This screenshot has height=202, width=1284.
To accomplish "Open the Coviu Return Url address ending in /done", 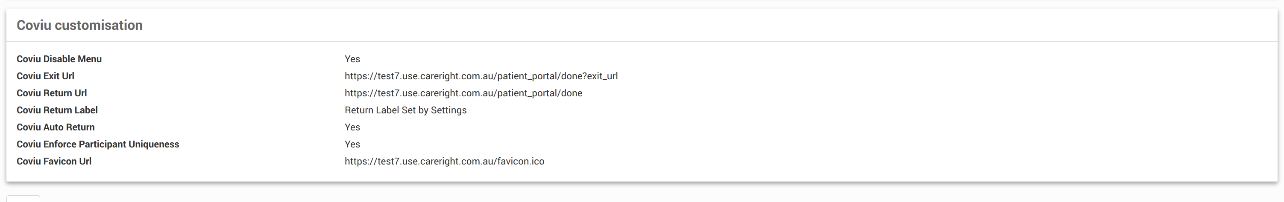I will [x=463, y=93].
